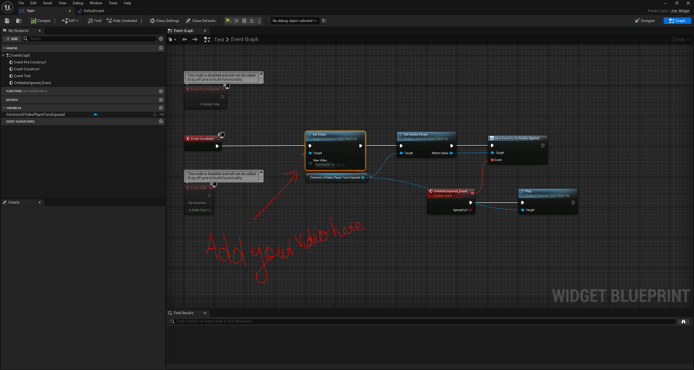Collapse the EventGraph tree node

(3, 55)
